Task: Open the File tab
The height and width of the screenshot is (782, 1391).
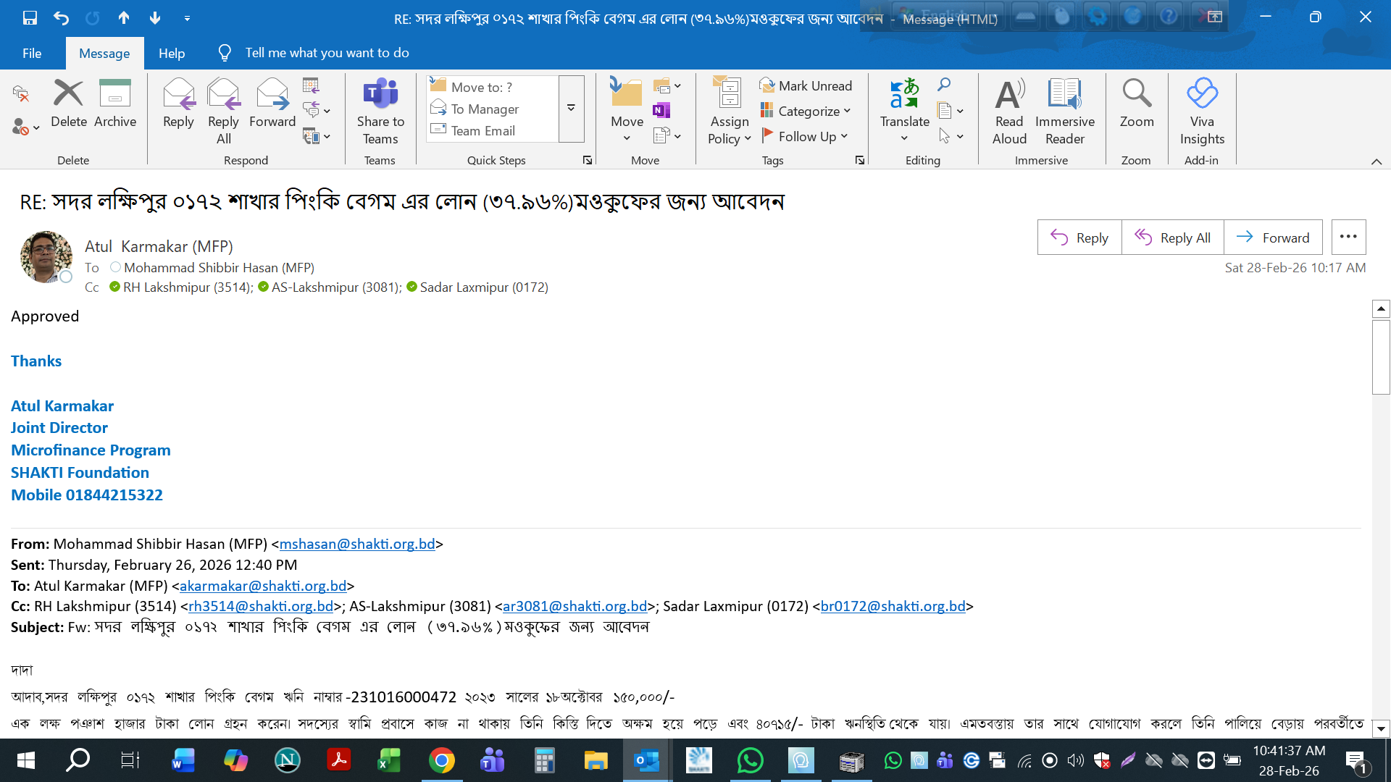Action: pos(32,53)
